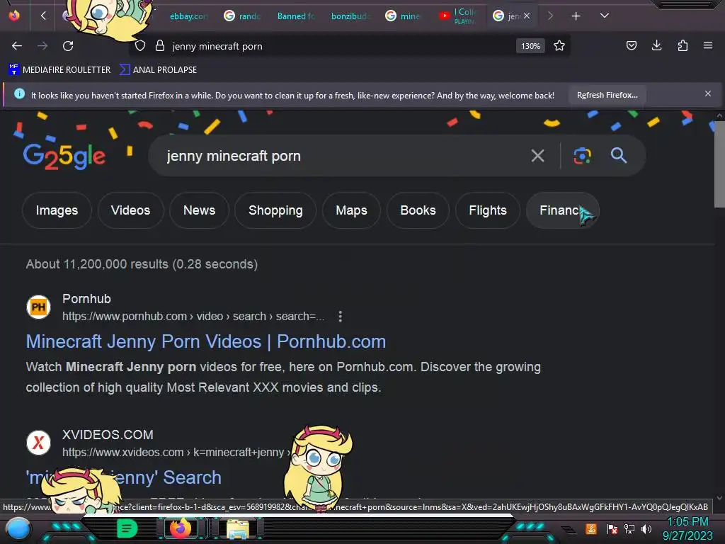This screenshot has width=725, height=544.
Task: Open three-dot options beside first result
Action: [x=341, y=317]
